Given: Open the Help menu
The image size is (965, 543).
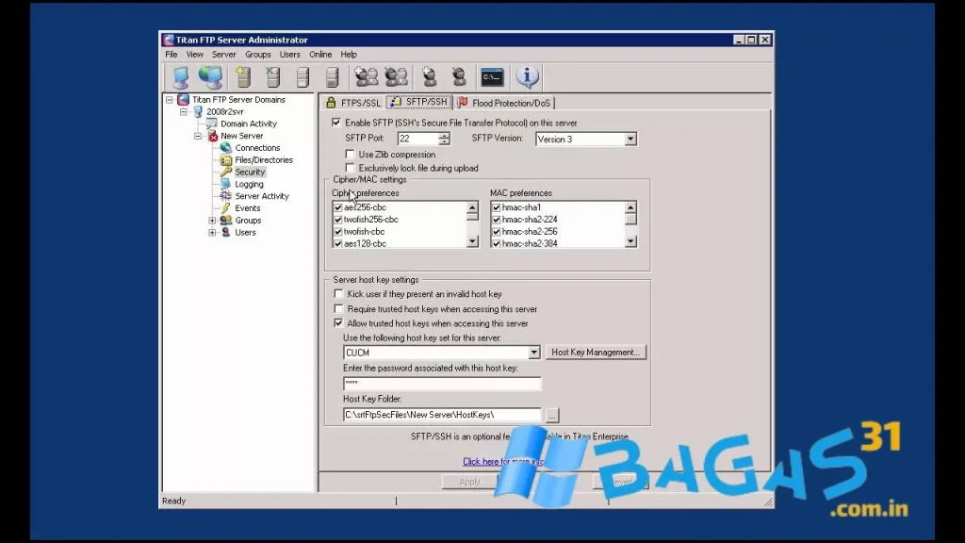Looking at the screenshot, I should tap(349, 54).
